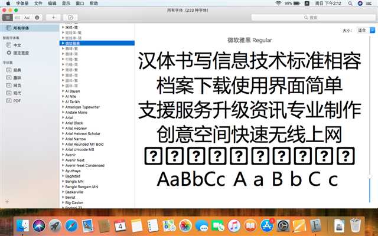The image size is (378, 236).
Task: Select Arial Narrow in the list
Action: click(97, 139)
